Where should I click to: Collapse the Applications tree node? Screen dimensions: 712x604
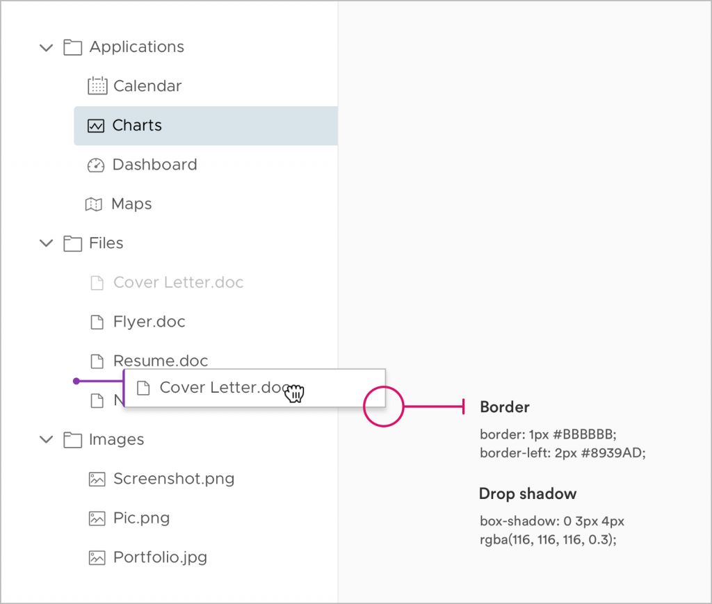pos(47,47)
